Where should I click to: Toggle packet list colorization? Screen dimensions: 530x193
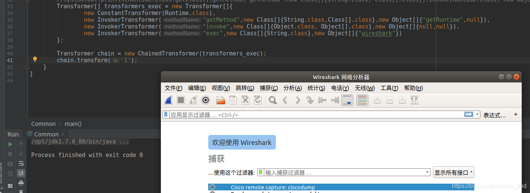[362, 100]
